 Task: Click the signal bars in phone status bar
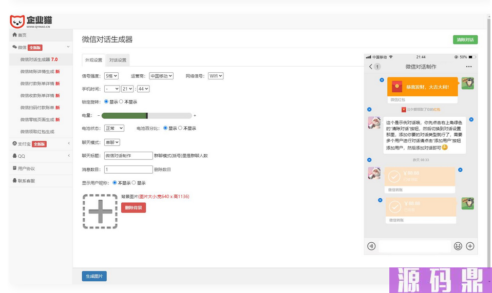pos(368,57)
